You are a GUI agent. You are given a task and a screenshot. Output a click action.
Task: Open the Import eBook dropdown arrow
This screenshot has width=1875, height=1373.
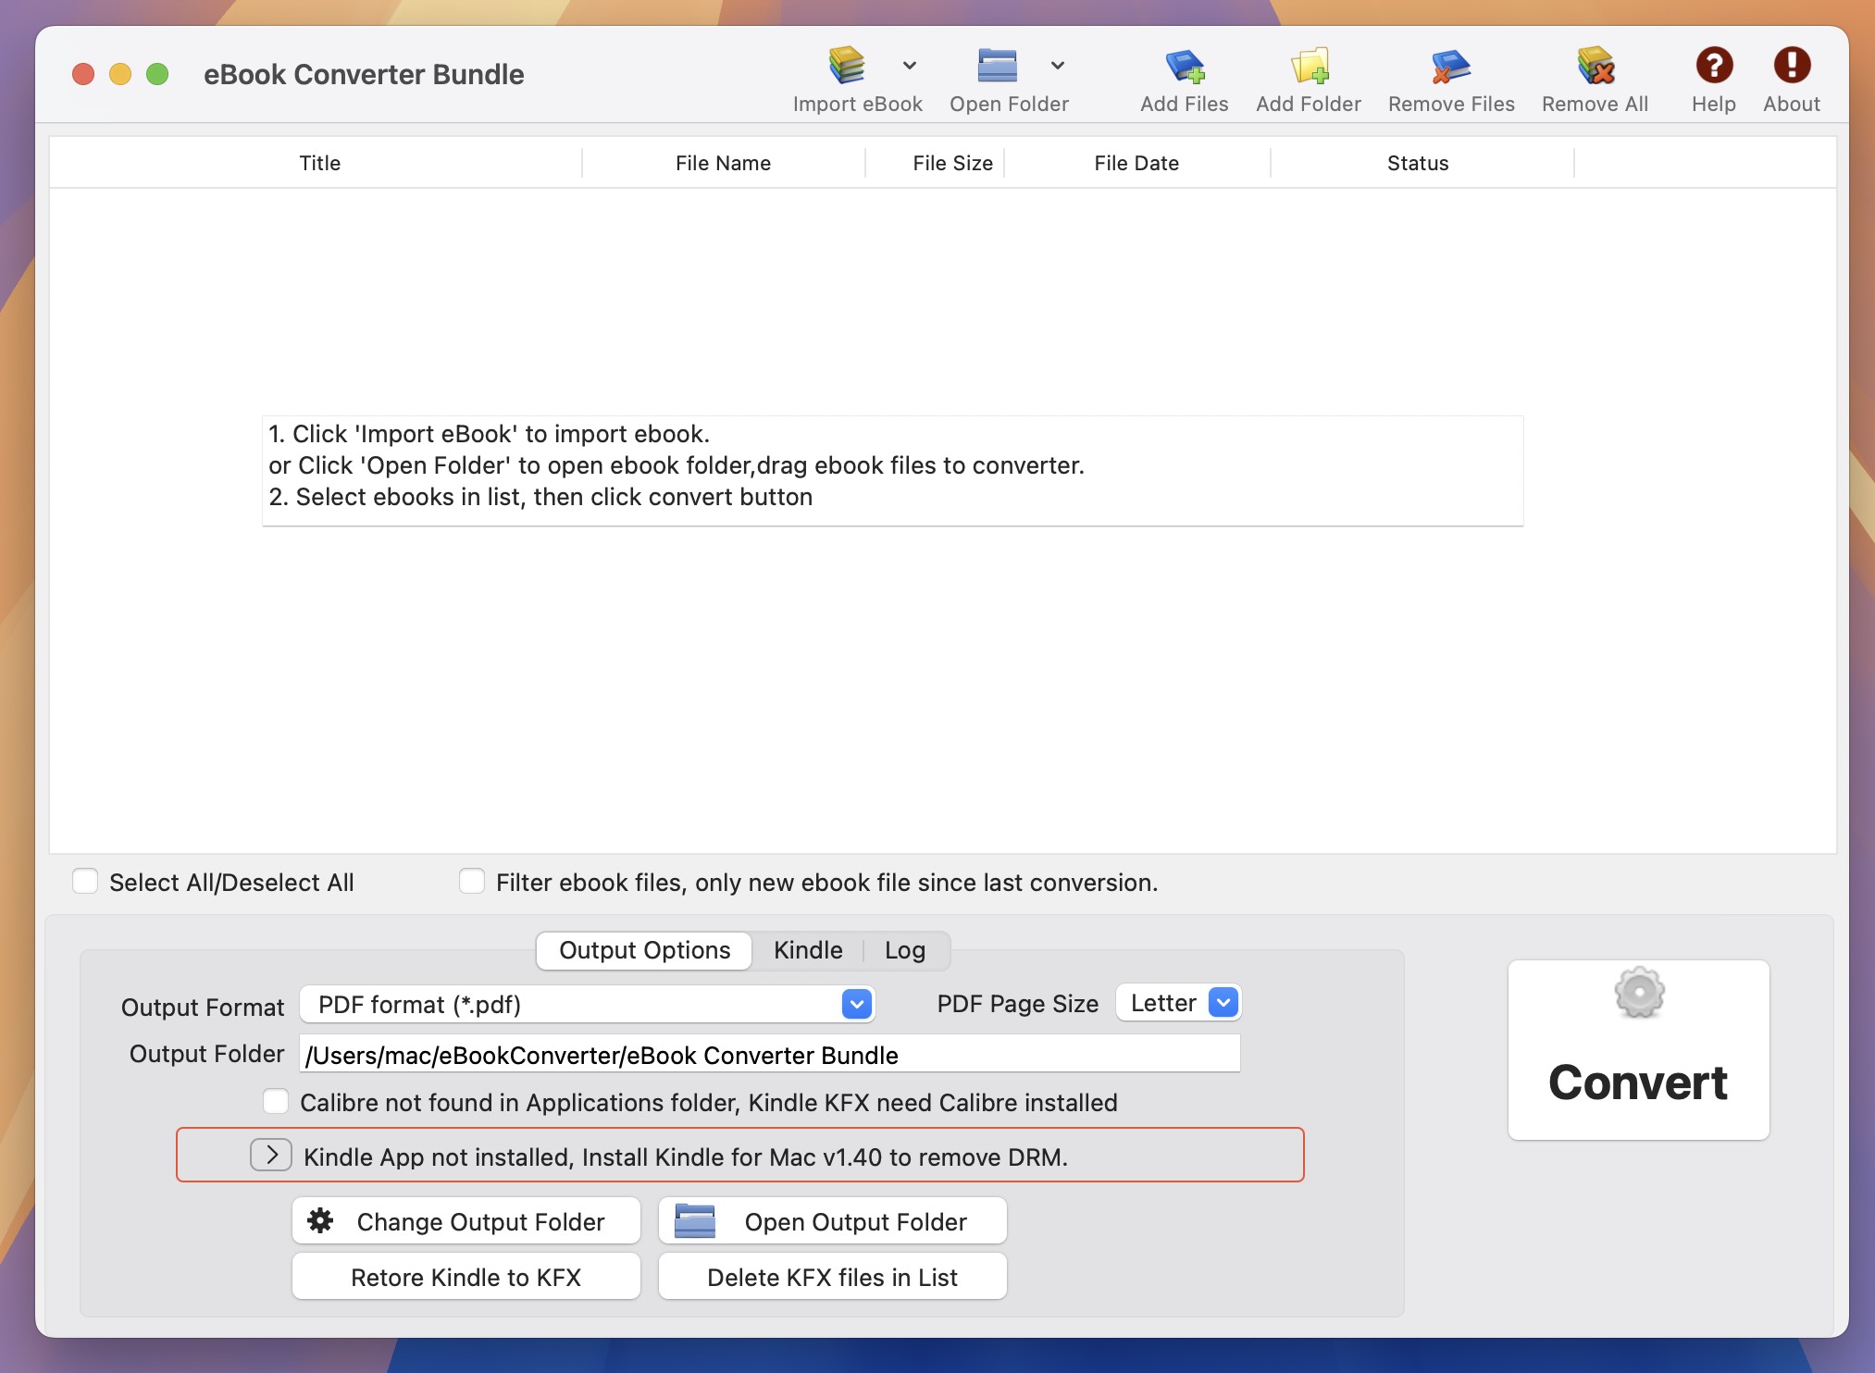coord(909,65)
